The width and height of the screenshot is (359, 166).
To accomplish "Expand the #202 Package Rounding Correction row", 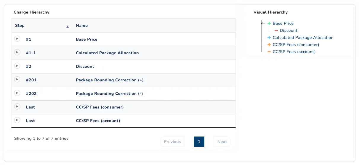I will coord(17,93).
